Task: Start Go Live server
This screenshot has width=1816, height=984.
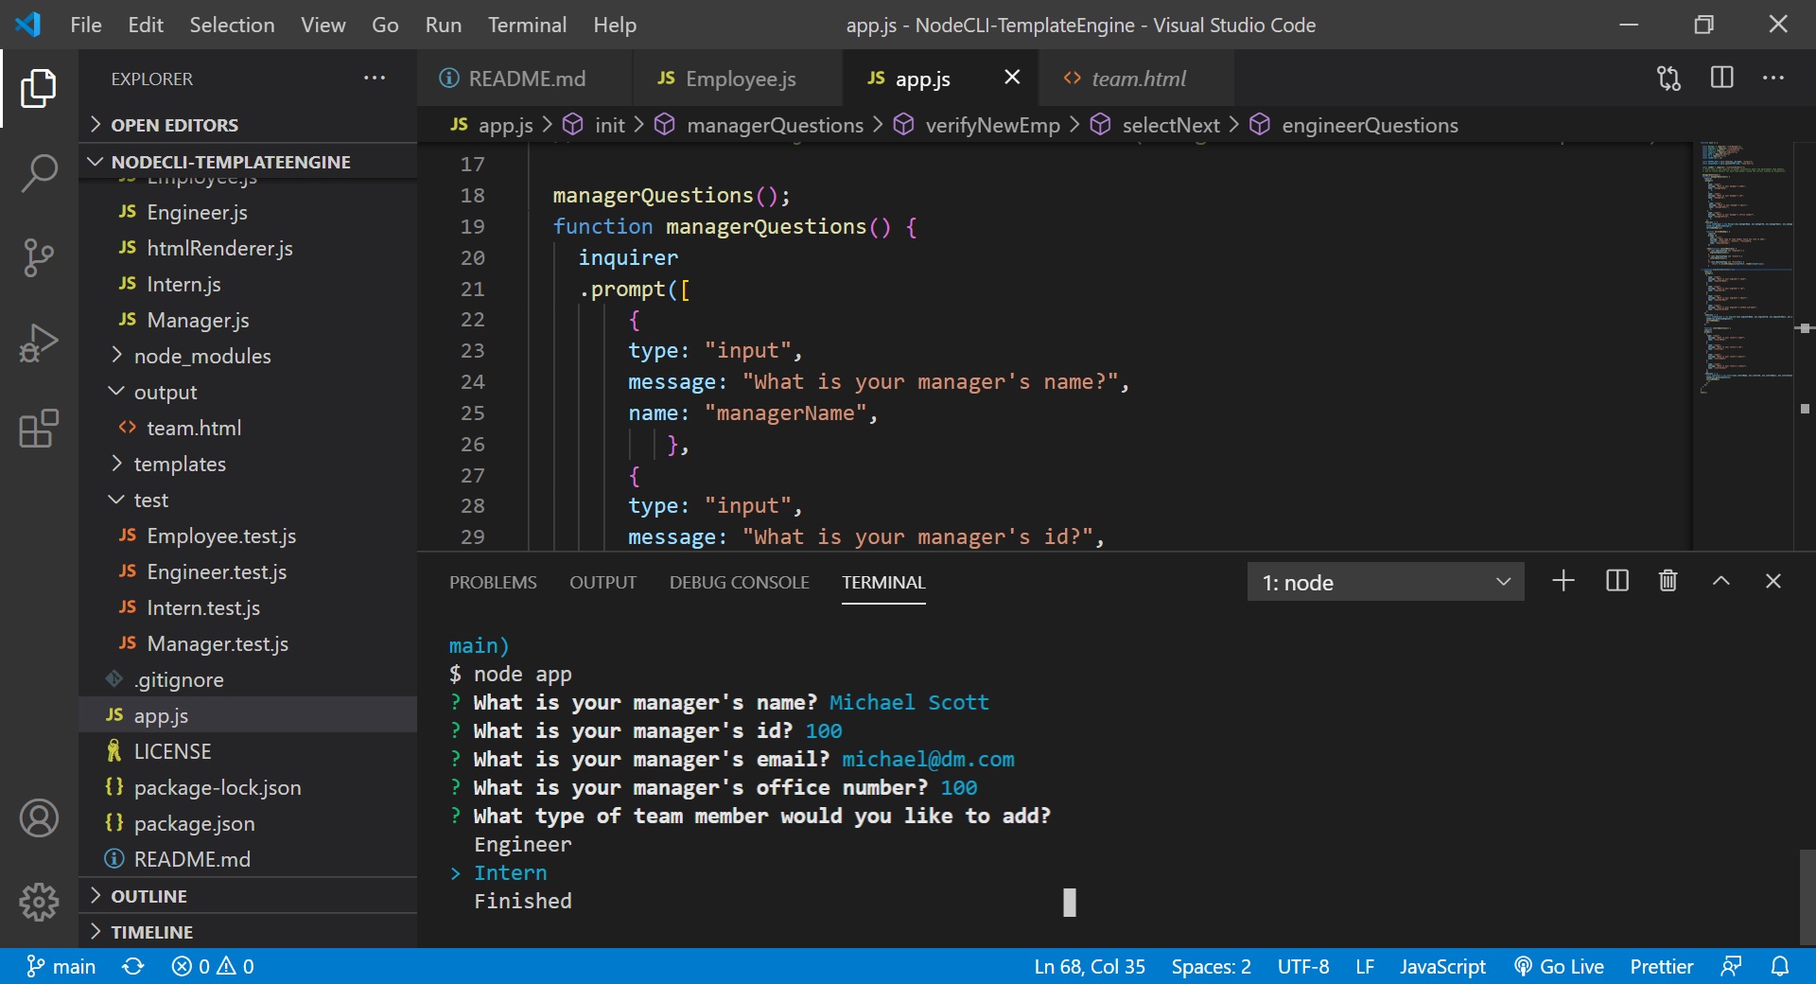Action: coord(1559,966)
